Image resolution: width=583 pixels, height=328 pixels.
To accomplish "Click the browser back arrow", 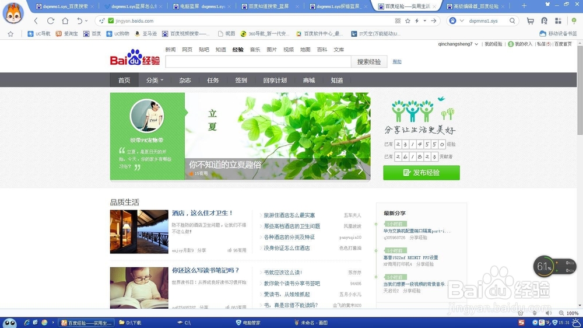I will pyautogui.click(x=36, y=21).
